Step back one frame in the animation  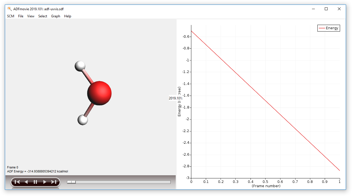pos(26,182)
